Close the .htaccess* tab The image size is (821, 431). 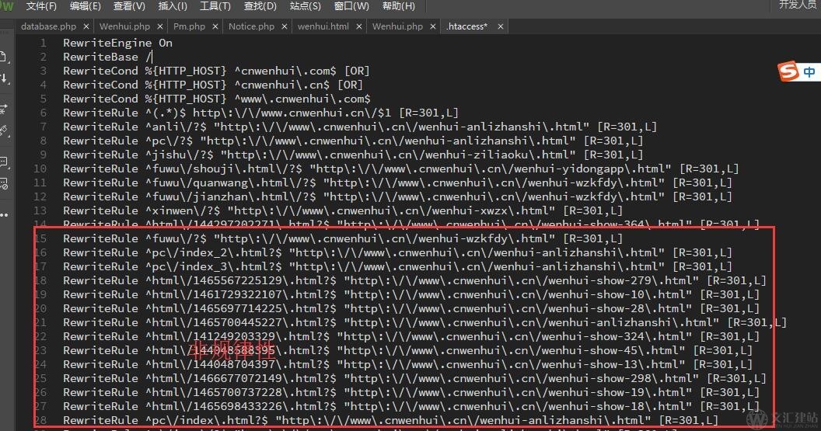pos(501,26)
